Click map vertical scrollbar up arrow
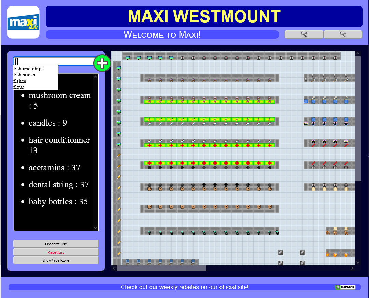369x298 pixels. tap(358, 54)
